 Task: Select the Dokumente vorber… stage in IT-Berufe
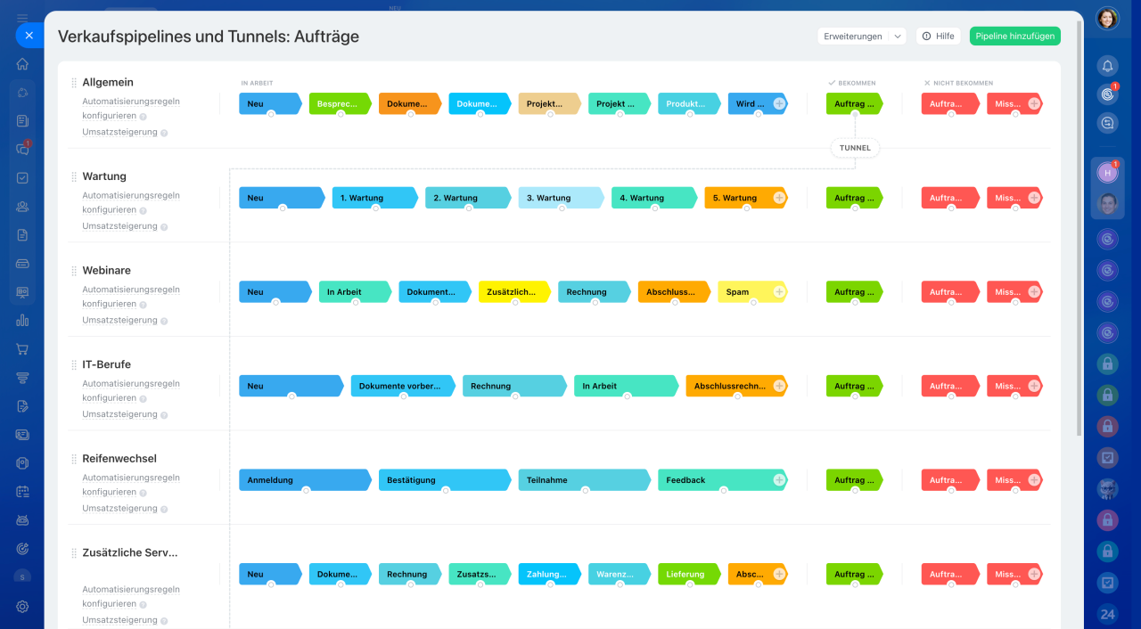point(403,386)
